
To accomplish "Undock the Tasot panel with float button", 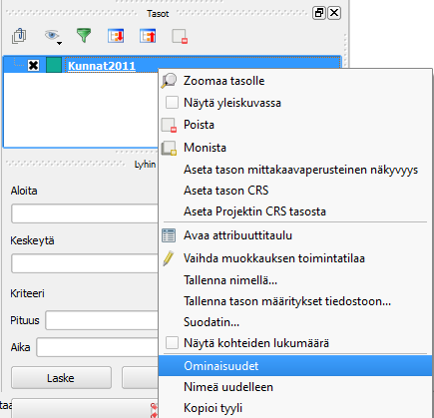I will tap(319, 13).
